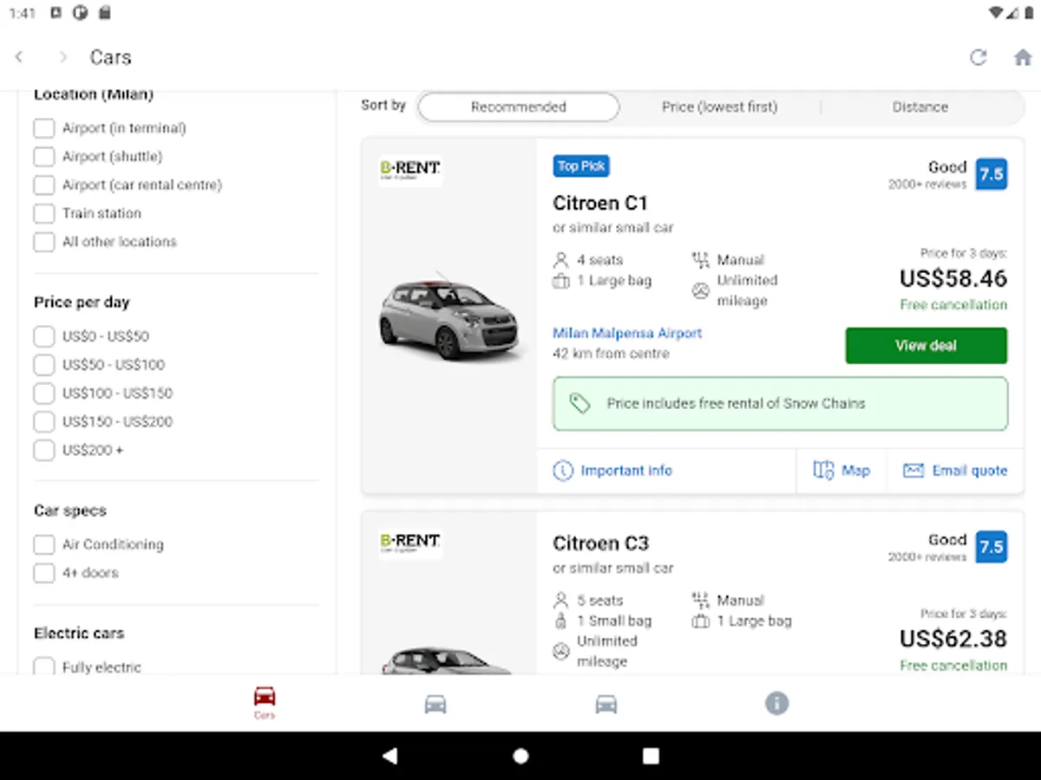The image size is (1041, 780).
Task: Reload the page with the refresh icon
Action: pos(979,57)
